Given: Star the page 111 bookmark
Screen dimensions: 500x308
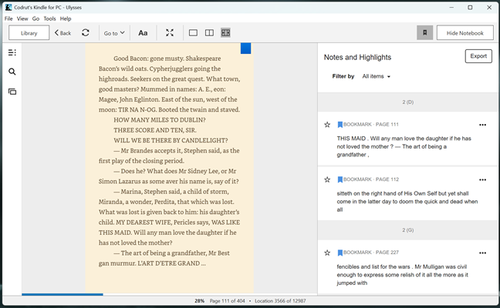Looking at the screenshot, I should coord(327,125).
